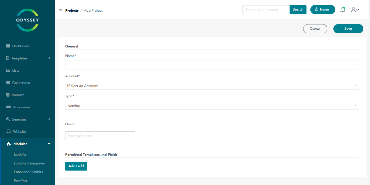Click the Templates document icon
Screen dimensions: 370x185
tap(8, 58)
